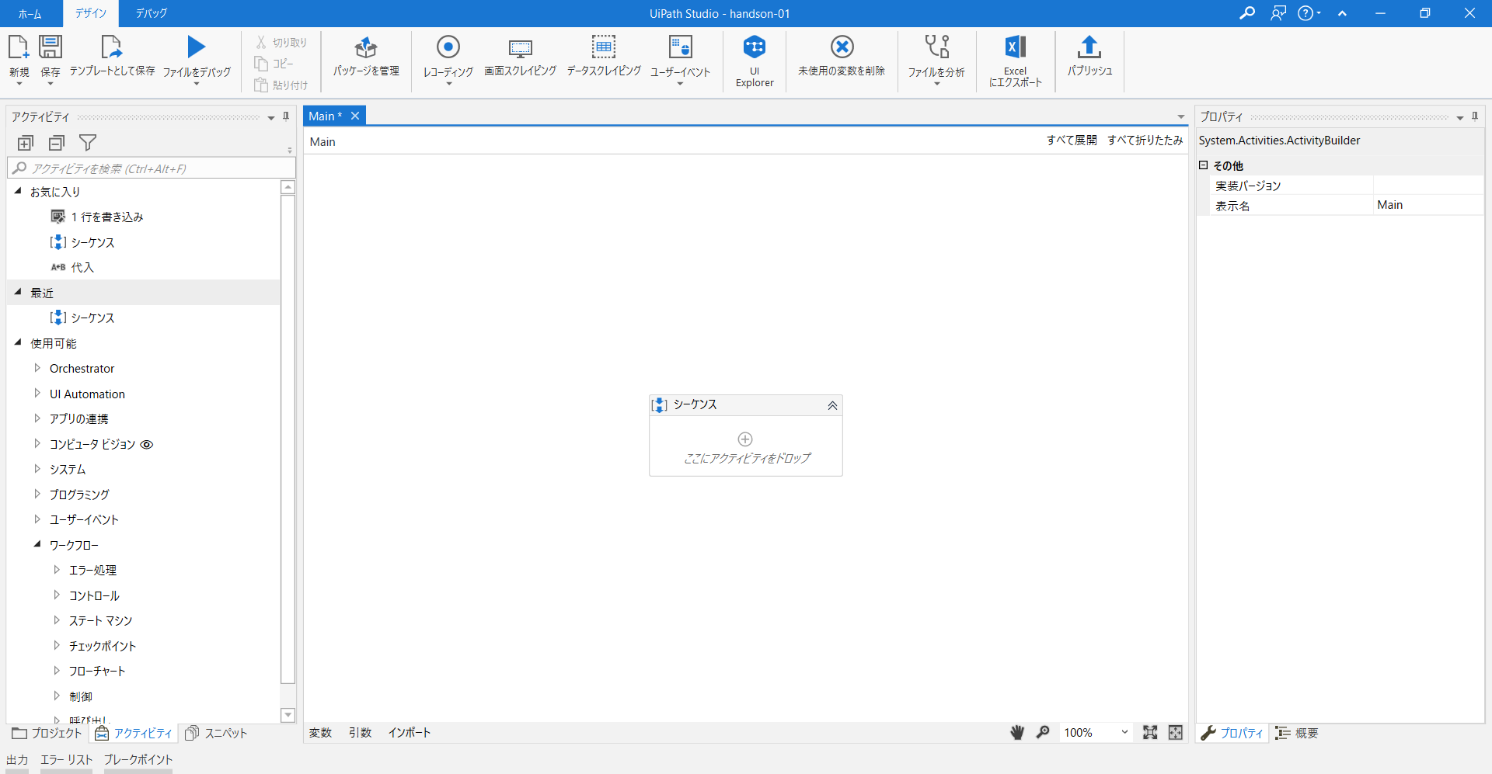
Task: Open the スニペット panel tab
Action: pyautogui.click(x=216, y=733)
